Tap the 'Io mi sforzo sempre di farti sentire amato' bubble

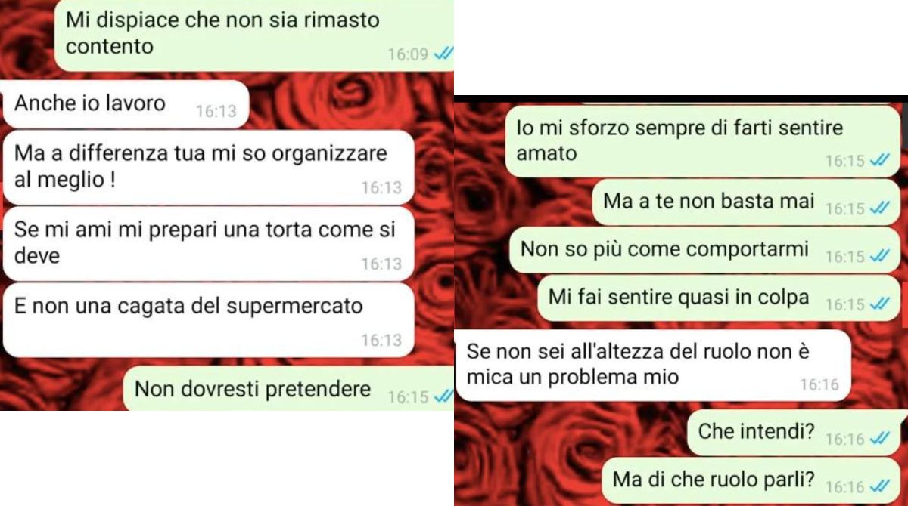tap(702, 141)
